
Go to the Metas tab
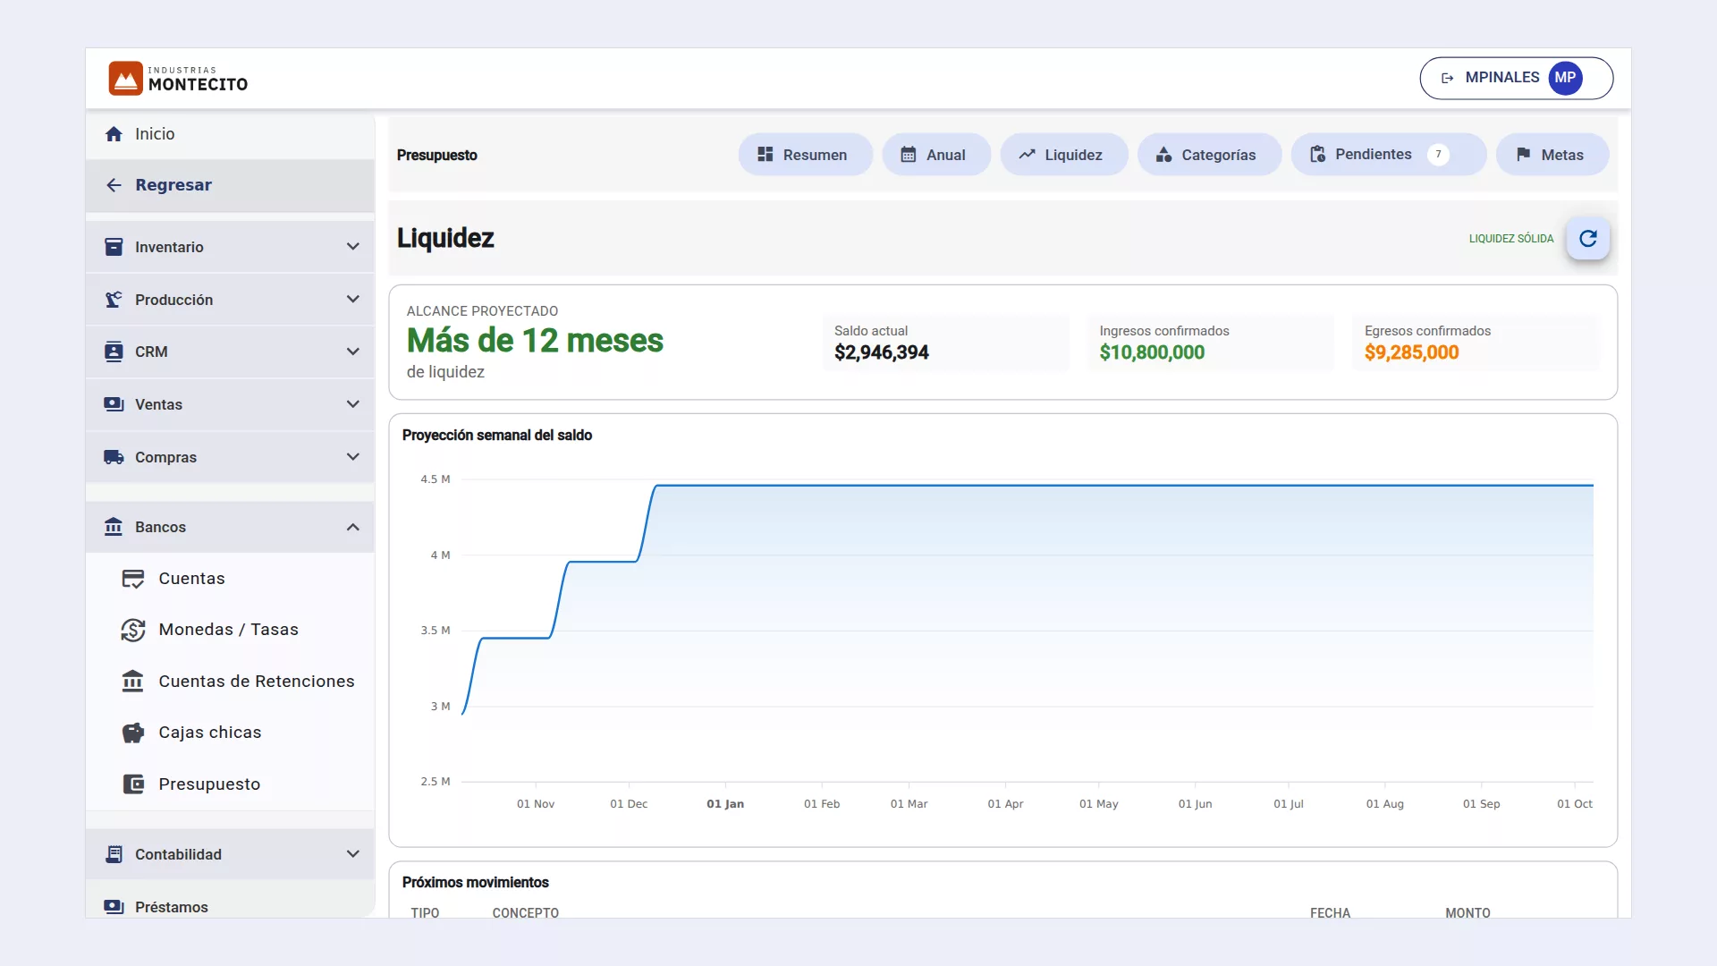tap(1552, 155)
